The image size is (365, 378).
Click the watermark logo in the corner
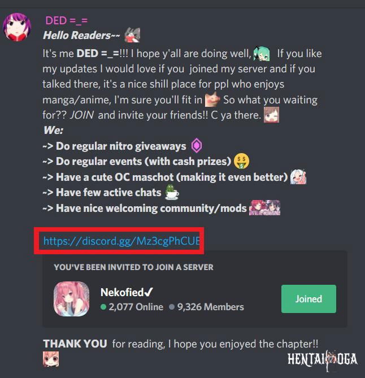323,360
